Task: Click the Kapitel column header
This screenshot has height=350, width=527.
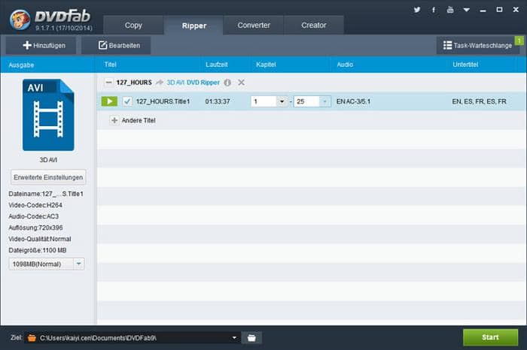Action: [x=266, y=65]
